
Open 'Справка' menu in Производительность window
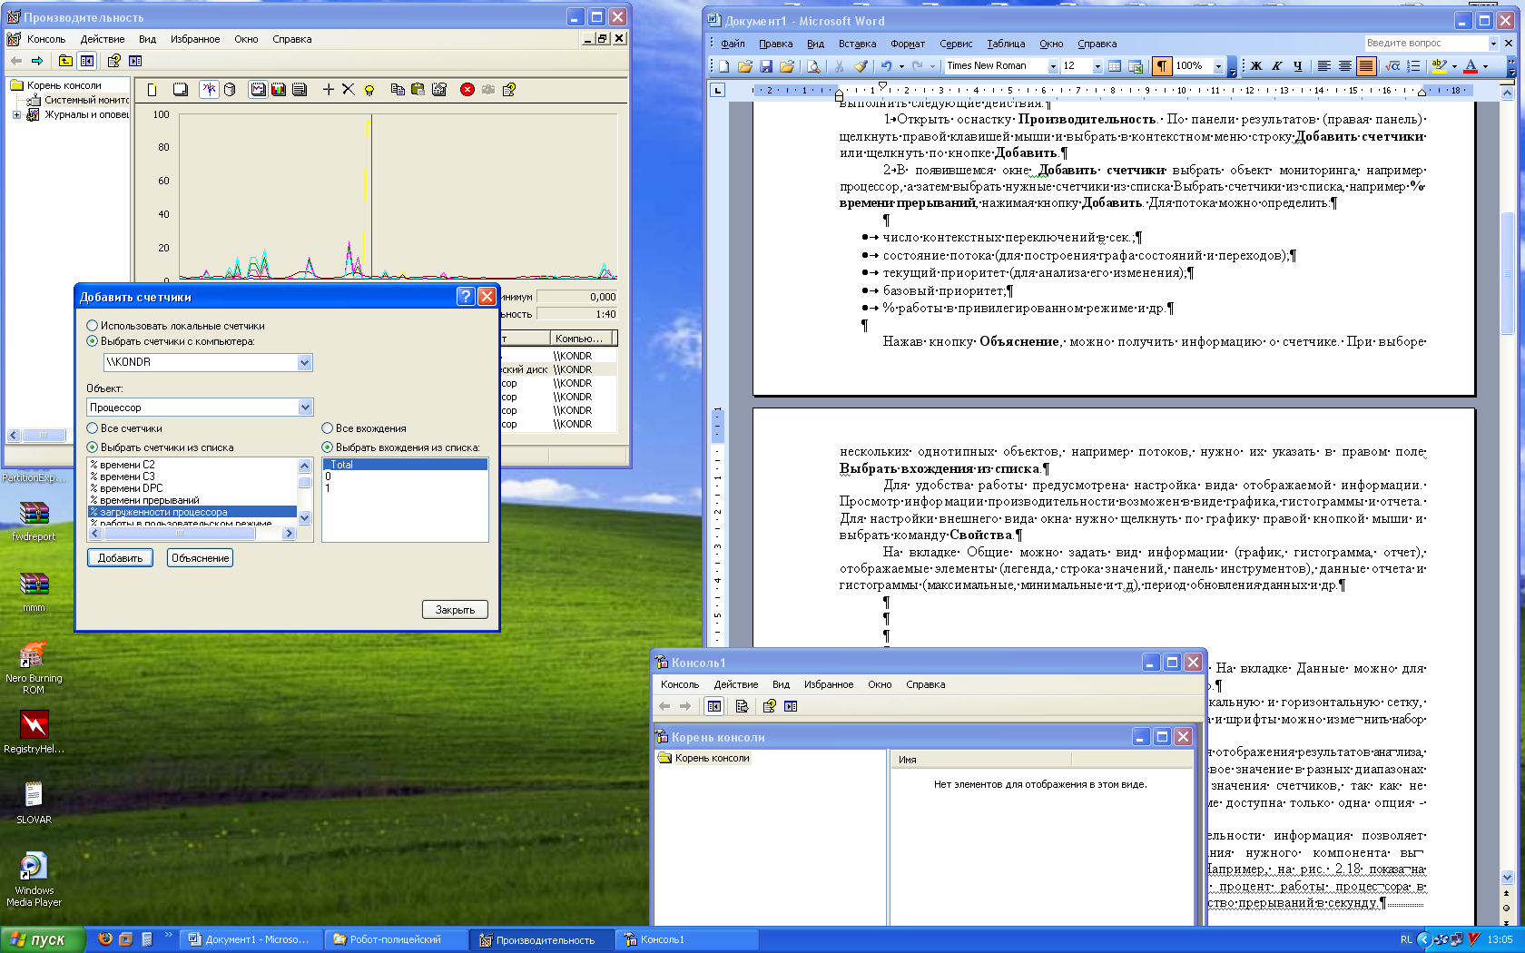[292, 39]
